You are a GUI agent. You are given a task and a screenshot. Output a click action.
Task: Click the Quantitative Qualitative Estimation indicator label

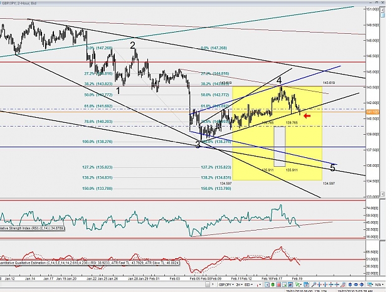89,263
